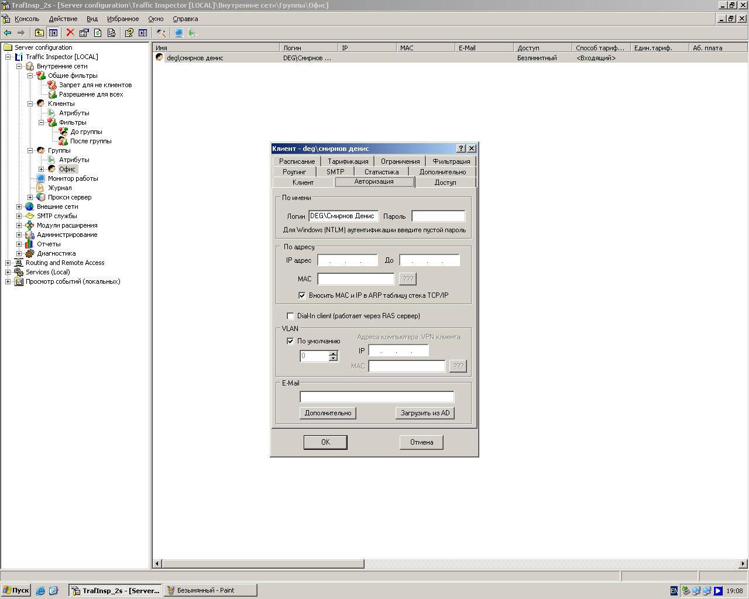Click the E-Mail input field
Viewport: 749px width, 599px height.
coord(377,397)
